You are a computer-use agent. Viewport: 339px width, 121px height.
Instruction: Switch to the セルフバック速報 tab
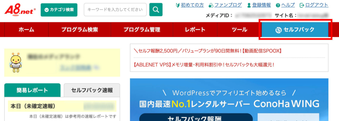pyautogui.click(x=92, y=90)
